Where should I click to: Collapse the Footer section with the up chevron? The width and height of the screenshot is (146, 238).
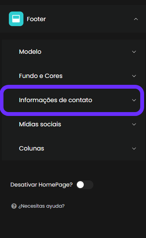[x=136, y=19]
